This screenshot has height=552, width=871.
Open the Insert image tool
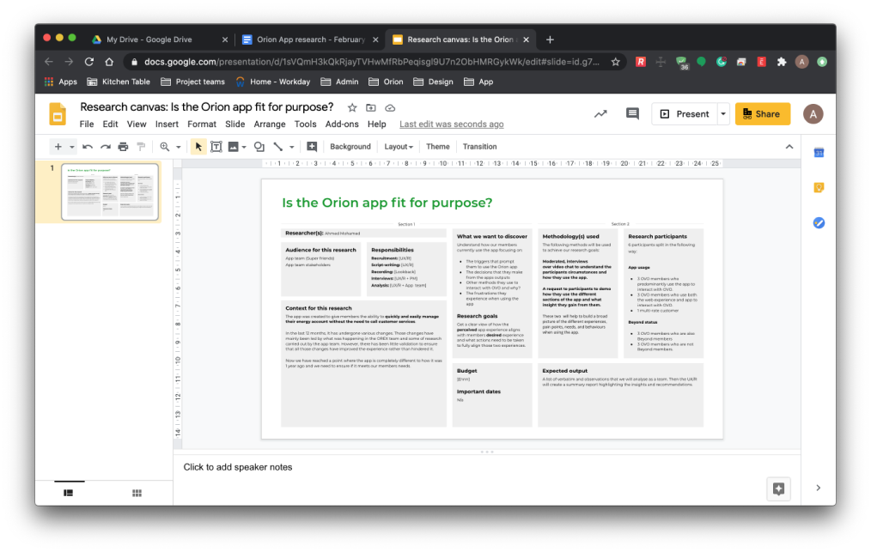233,146
